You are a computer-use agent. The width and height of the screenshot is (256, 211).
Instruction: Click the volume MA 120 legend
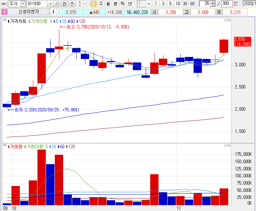point(70,146)
